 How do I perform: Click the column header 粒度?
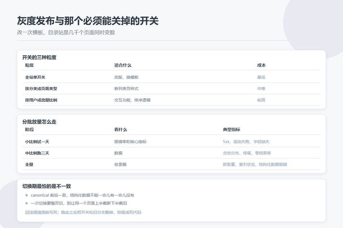[x=29, y=65]
